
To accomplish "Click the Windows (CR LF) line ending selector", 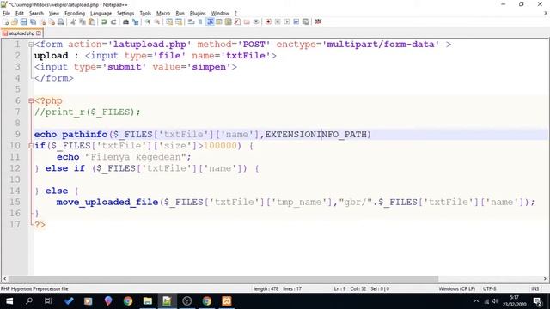I will tap(456, 288).
